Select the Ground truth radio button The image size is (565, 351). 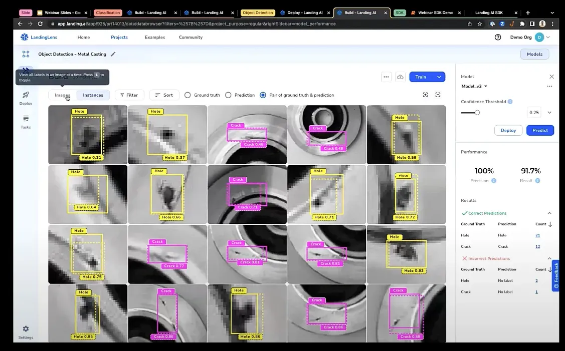187,95
